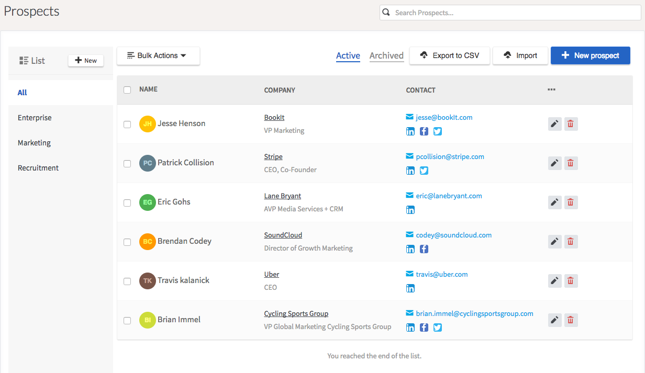
Task: Open the Recruitment list
Action: click(x=38, y=168)
